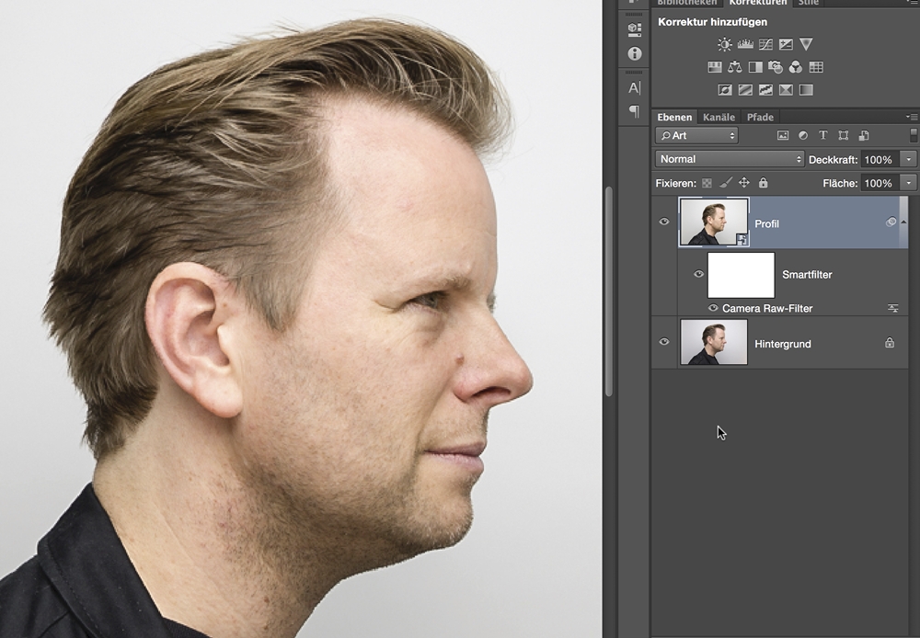Toggle smart object filter in Ebenen
The image size is (920, 638).
[864, 135]
